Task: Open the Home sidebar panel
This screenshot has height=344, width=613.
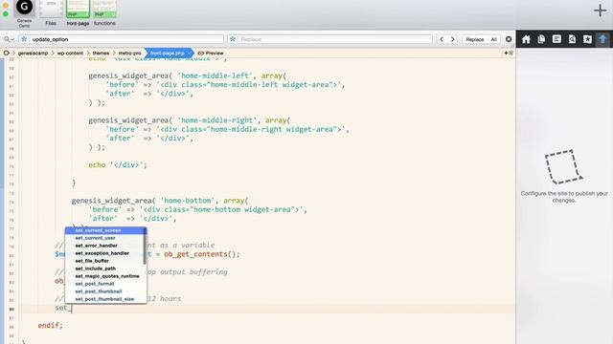Action: pos(526,39)
